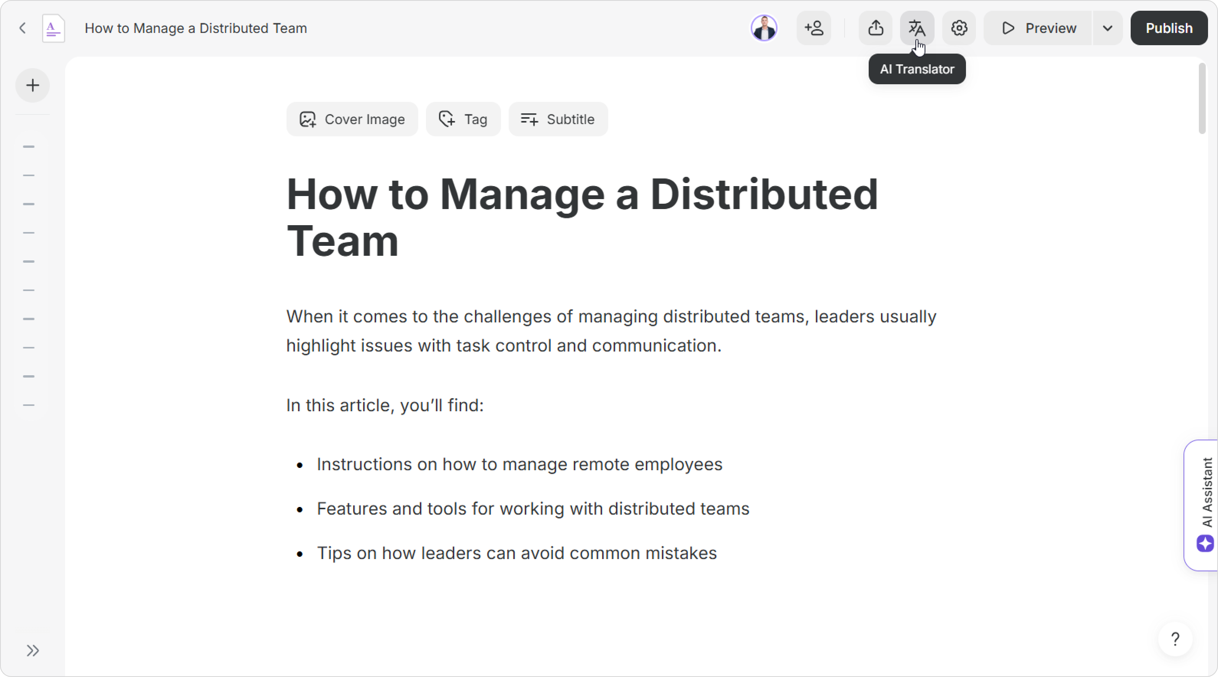Click the user profile avatar

click(x=764, y=28)
